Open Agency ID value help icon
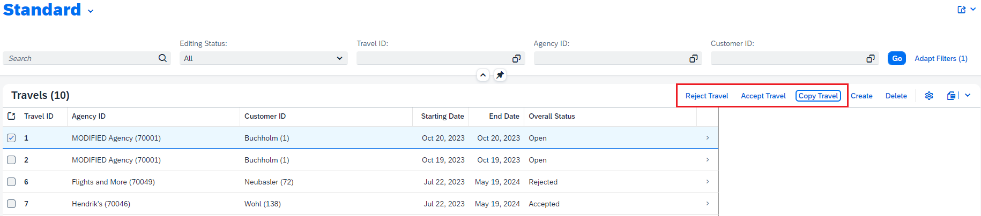Screen dimensions: 981x216 [693, 58]
